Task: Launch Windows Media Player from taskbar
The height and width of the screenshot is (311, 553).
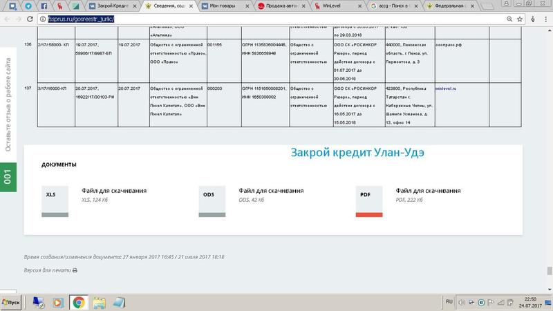Action: coord(59,303)
